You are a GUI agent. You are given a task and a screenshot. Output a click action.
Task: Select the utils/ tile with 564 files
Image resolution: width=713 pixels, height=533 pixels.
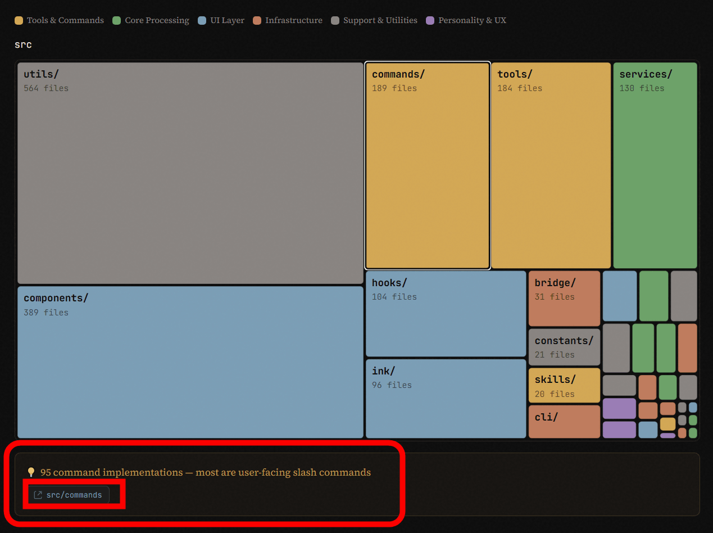coord(190,173)
